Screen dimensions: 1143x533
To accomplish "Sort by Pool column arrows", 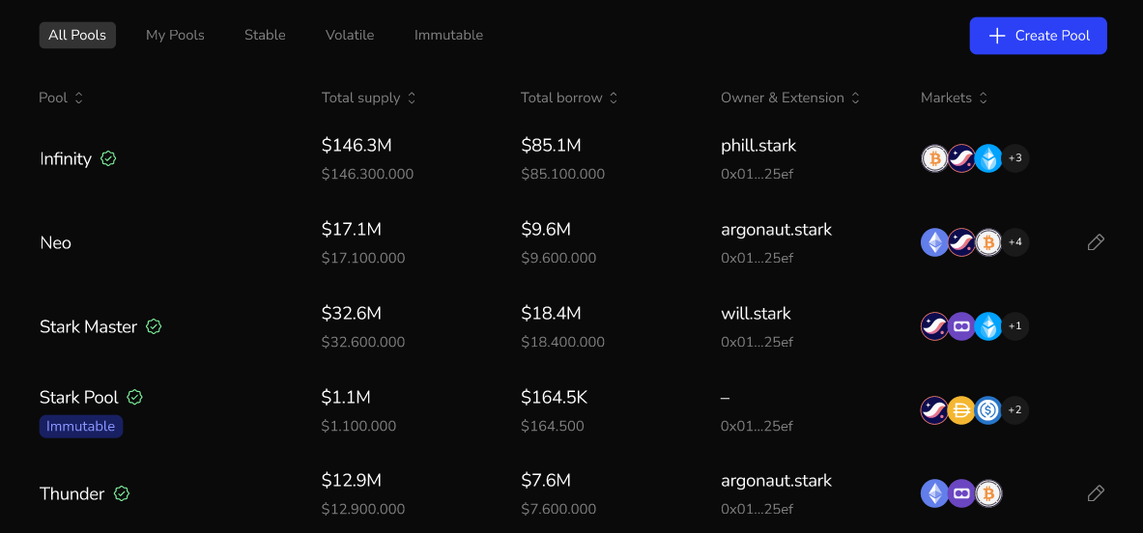I will (x=79, y=98).
